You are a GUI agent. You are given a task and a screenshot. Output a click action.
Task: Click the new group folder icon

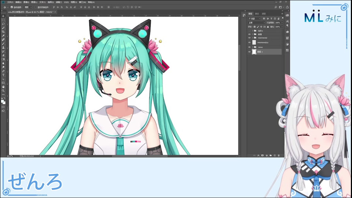point(271,155)
